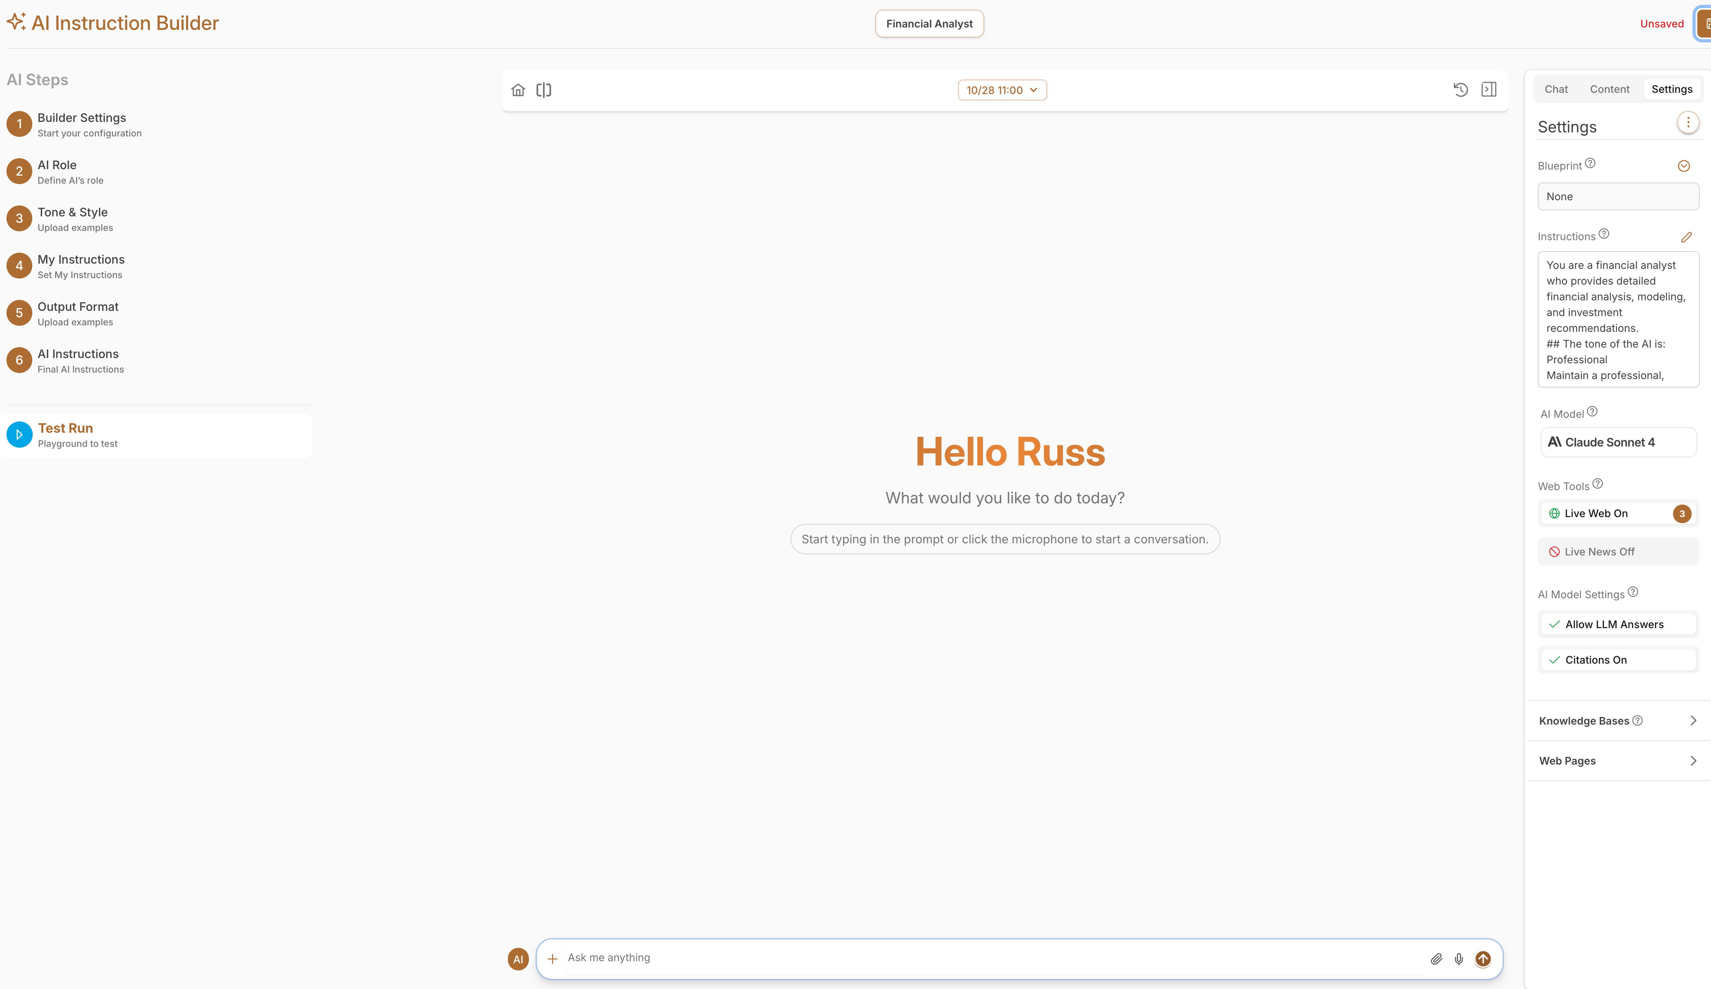Click the AI Model Settings help icon
The image size is (1711, 989).
coord(1633,592)
